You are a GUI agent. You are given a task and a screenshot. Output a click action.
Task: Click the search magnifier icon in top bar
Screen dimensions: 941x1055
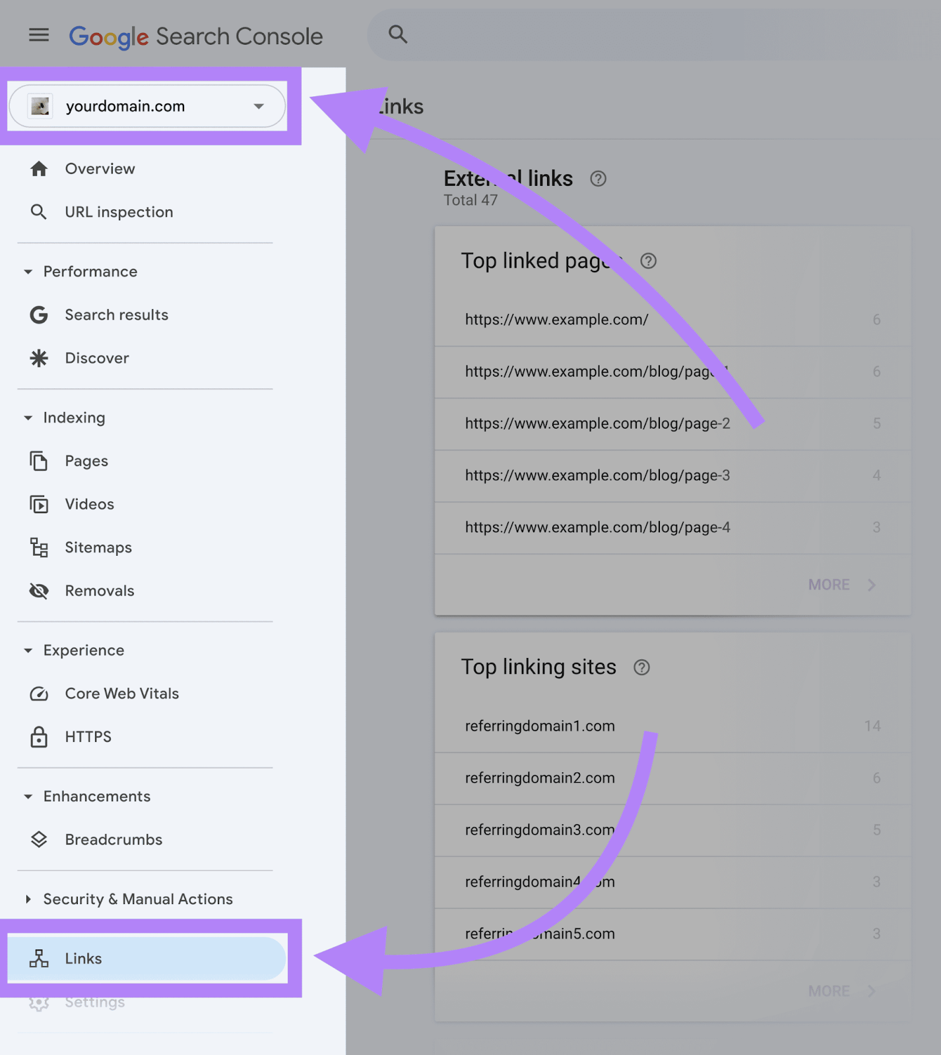pyautogui.click(x=397, y=34)
